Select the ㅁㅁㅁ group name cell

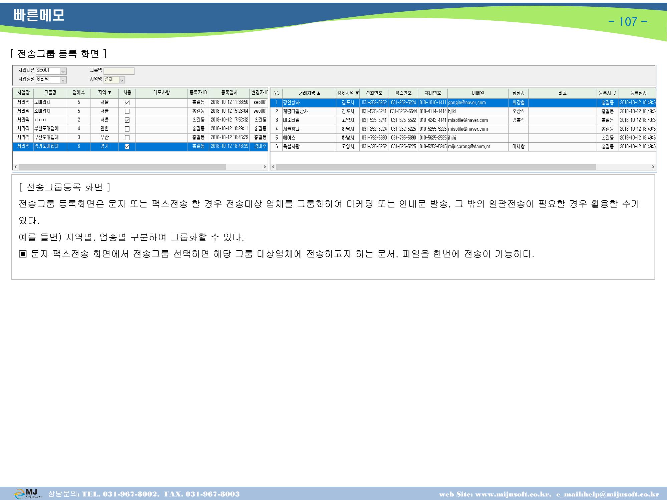[x=50, y=120]
